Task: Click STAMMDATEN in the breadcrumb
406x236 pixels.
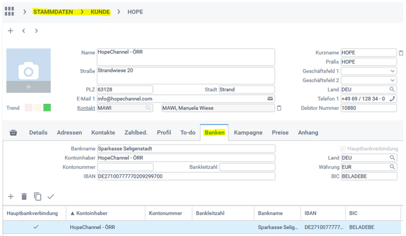Action: pos(53,12)
